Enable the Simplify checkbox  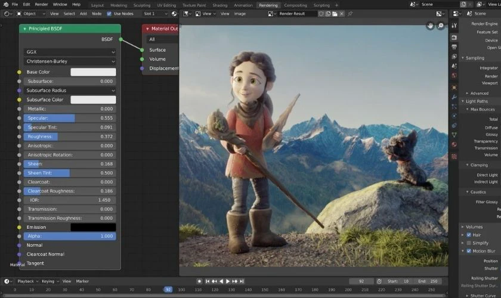point(469,243)
